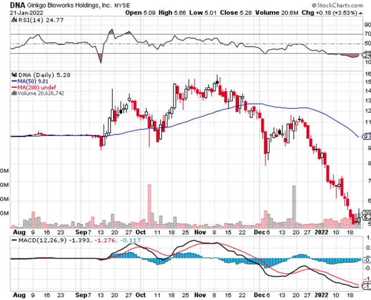
Task: Click the blue -0.117 MACD histogram value
Action: (130, 240)
